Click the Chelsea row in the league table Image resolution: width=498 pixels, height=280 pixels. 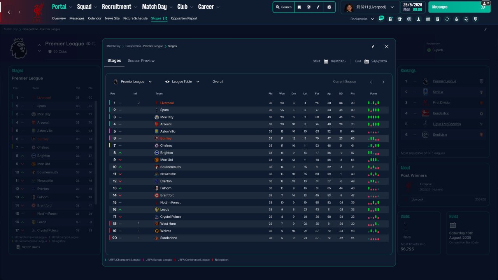click(x=249, y=145)
